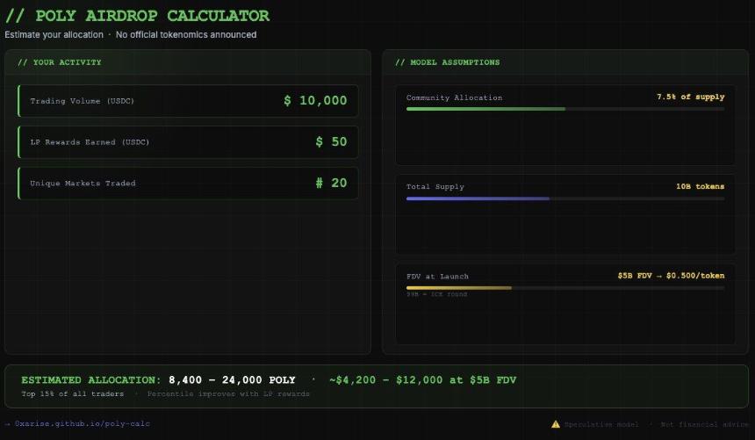The height and width of the screenshot is (440, 755).
Task: Adjust the FDV at Launch slider
Action: pos(564,288)
